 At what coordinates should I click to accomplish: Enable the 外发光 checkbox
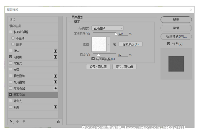pyautogui.click(x=11, y=101)
